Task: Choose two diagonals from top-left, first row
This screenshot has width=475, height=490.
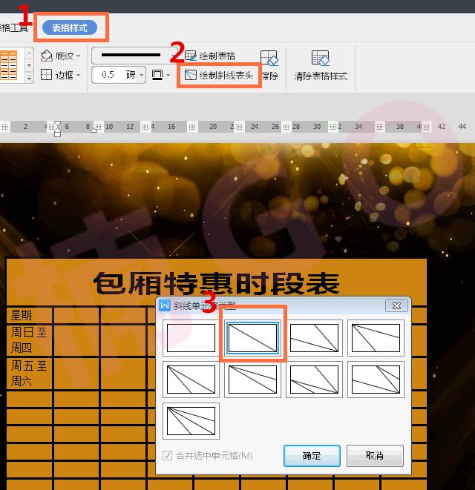Action: (376, 338)
